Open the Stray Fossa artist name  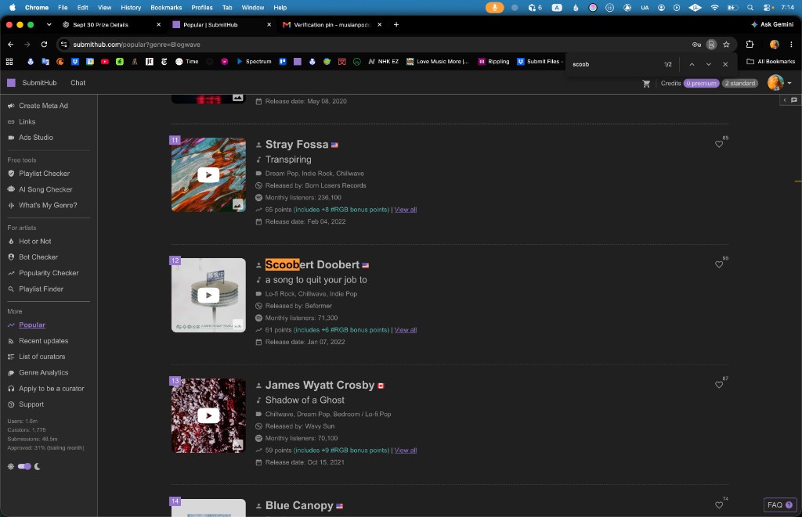coord(297,145)
